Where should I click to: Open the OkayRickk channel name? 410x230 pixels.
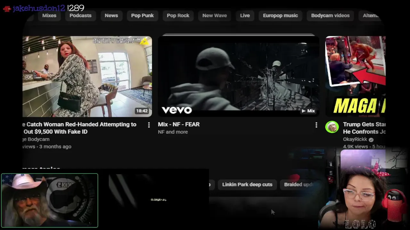point(355,140)
